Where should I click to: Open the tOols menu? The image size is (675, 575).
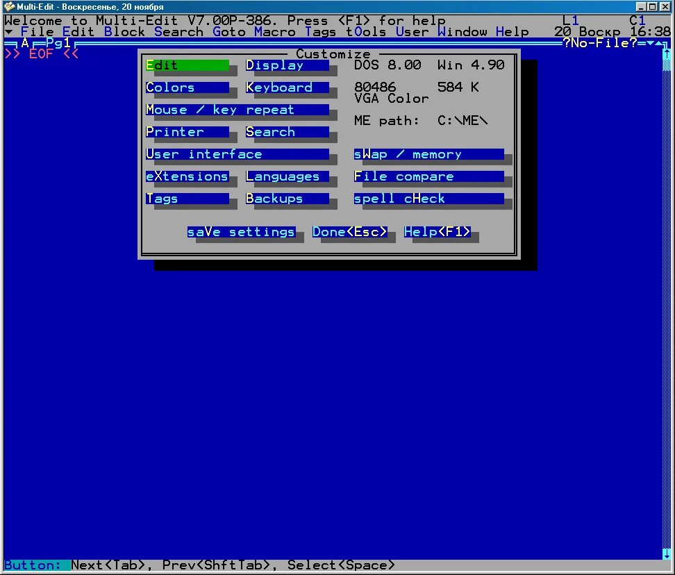pyautogui.click(x=367, y=32)
